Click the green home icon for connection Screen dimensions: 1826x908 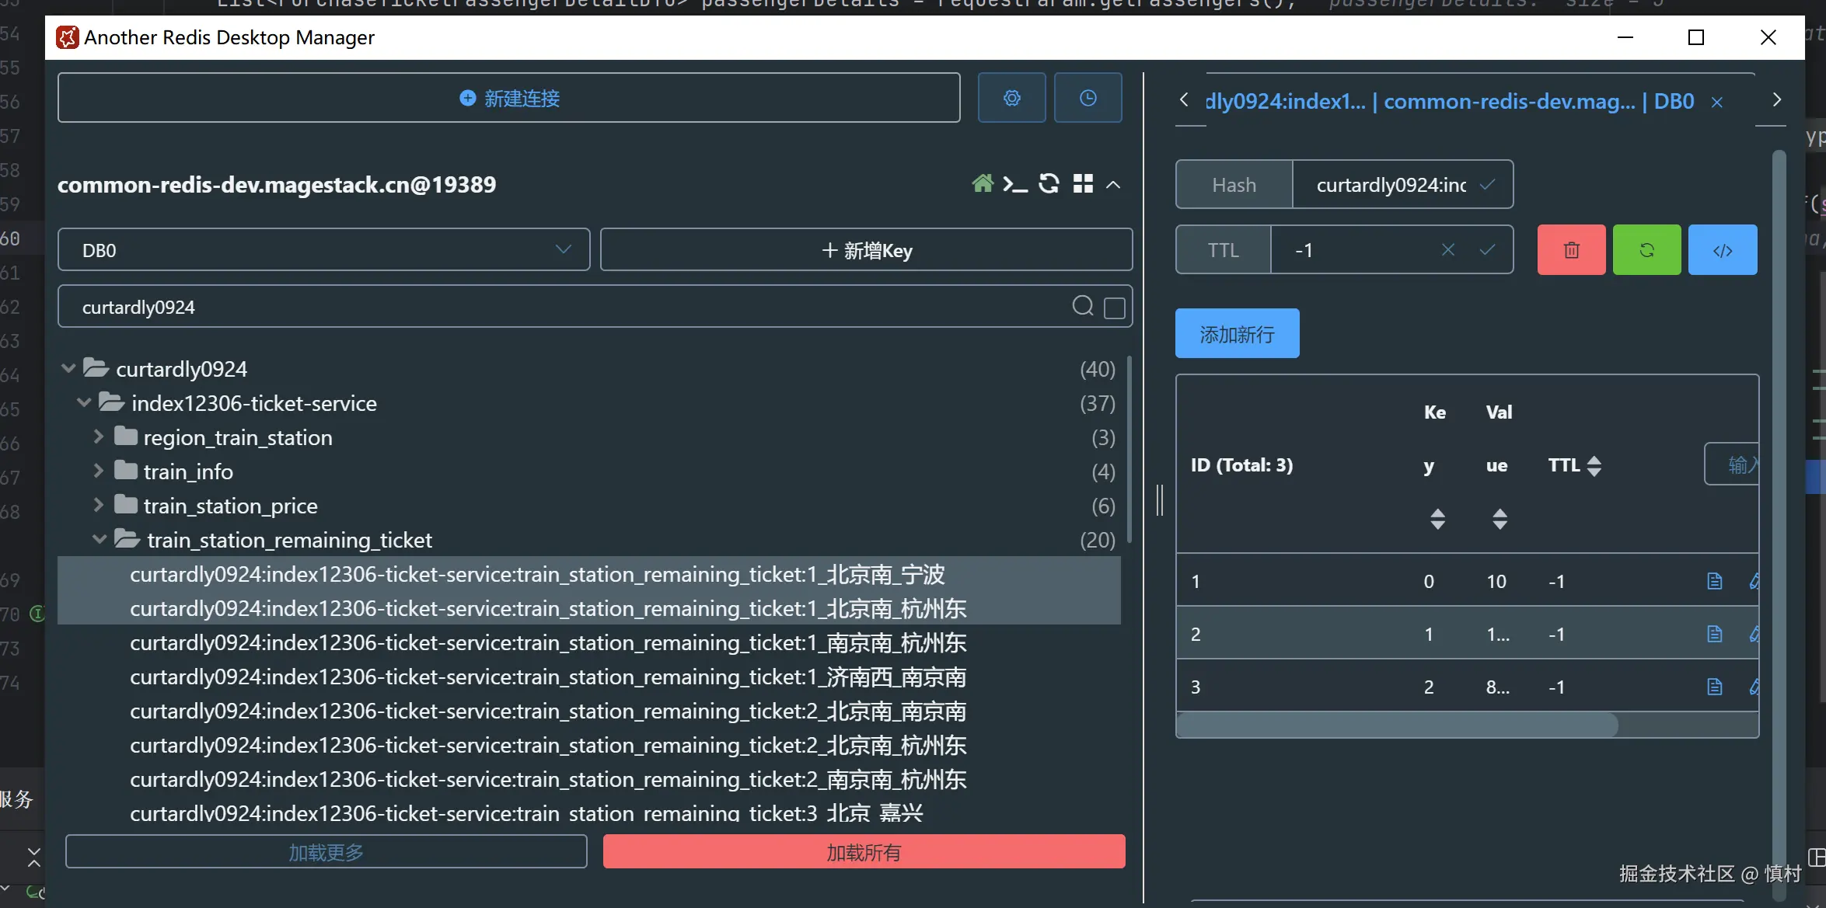click(983, 184)
